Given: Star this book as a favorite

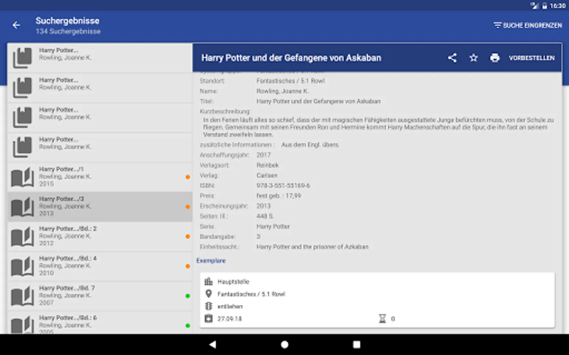Looking at the screenshot, I should click(x=473, y=58).
